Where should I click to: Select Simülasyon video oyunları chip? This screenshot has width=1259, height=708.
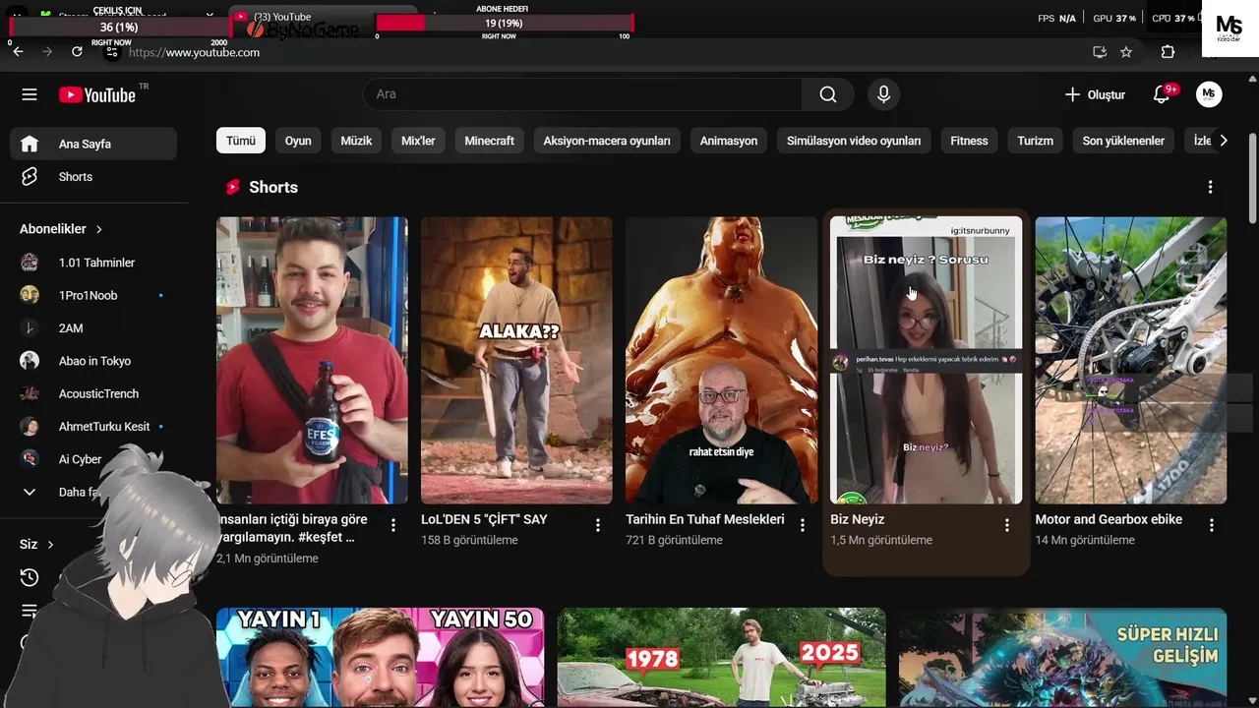click(x=854, y=141)
